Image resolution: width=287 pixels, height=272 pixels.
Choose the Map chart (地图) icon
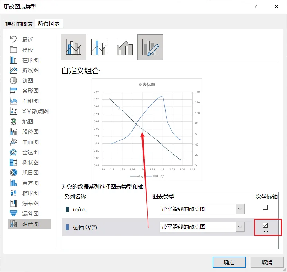coord(13,121)
